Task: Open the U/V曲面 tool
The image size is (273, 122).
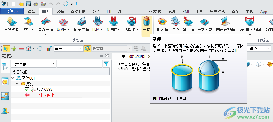Action: click(x=64, y=24)
